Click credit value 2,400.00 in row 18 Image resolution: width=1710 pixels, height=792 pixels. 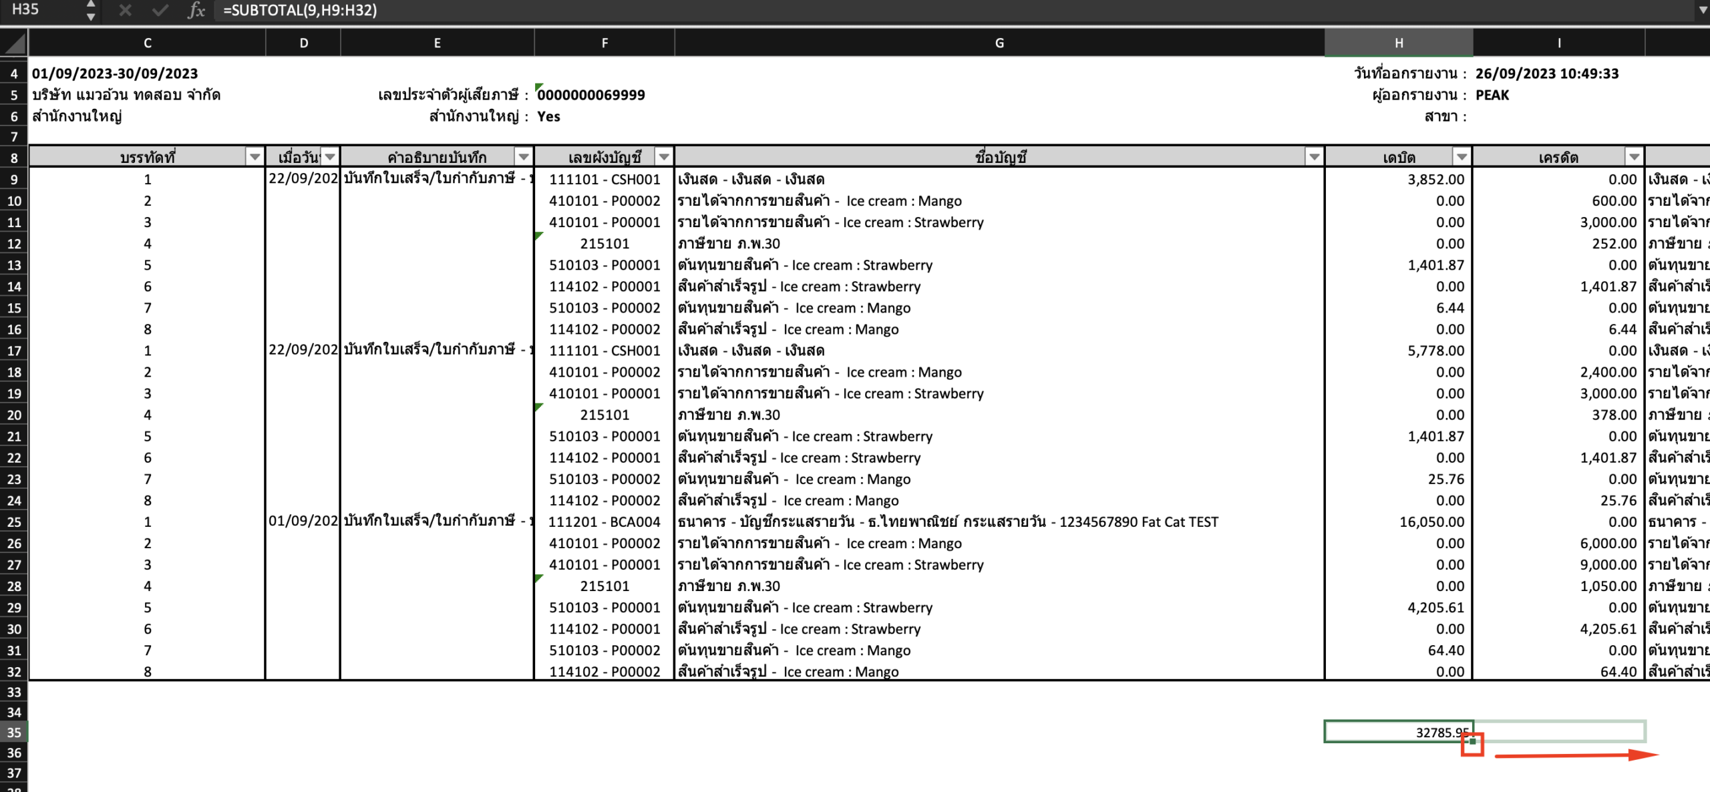coord(1608,371)
